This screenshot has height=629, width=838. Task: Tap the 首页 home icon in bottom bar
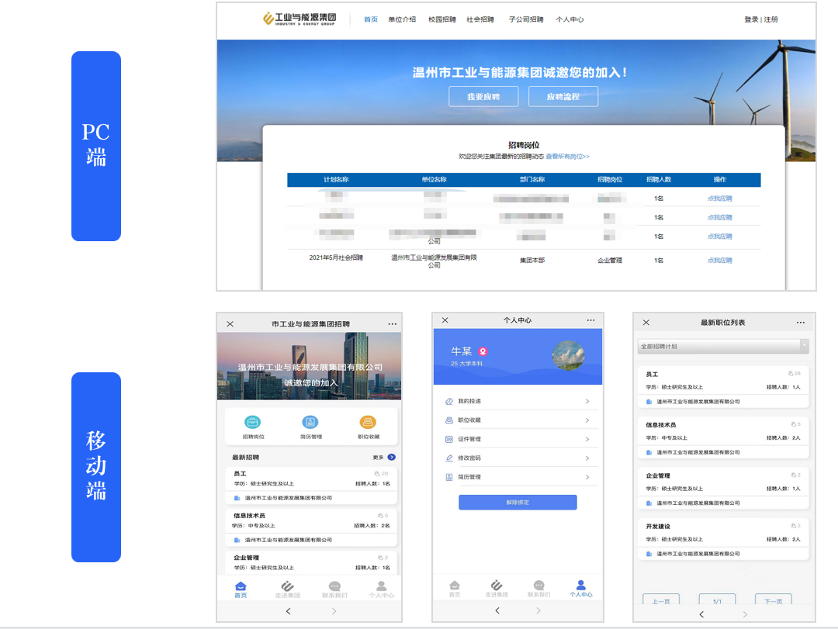point(241,585)
